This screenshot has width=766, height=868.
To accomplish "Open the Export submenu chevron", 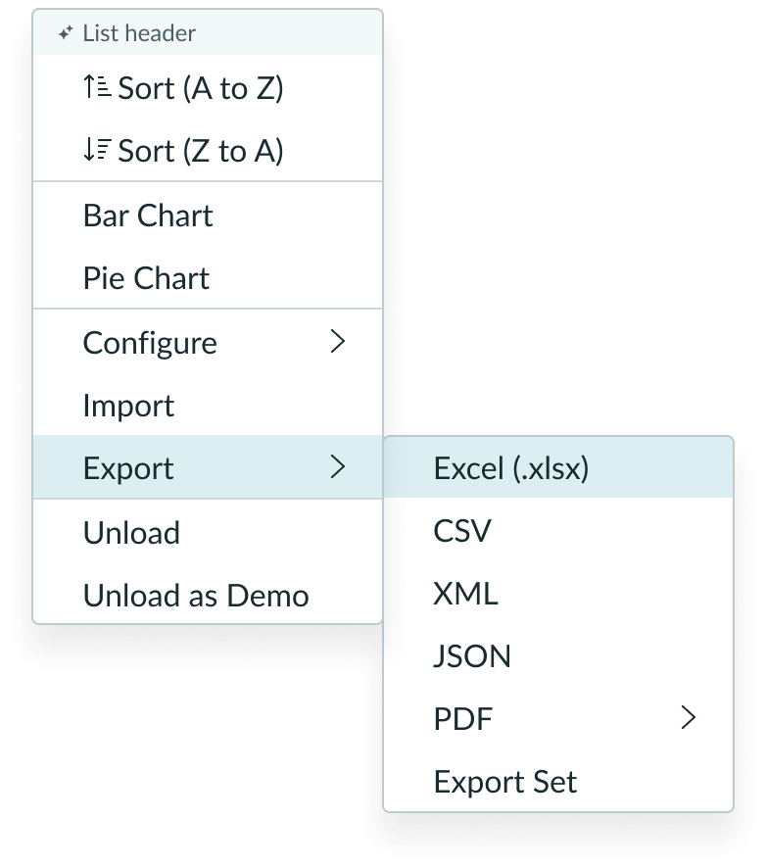I will 338,467.
